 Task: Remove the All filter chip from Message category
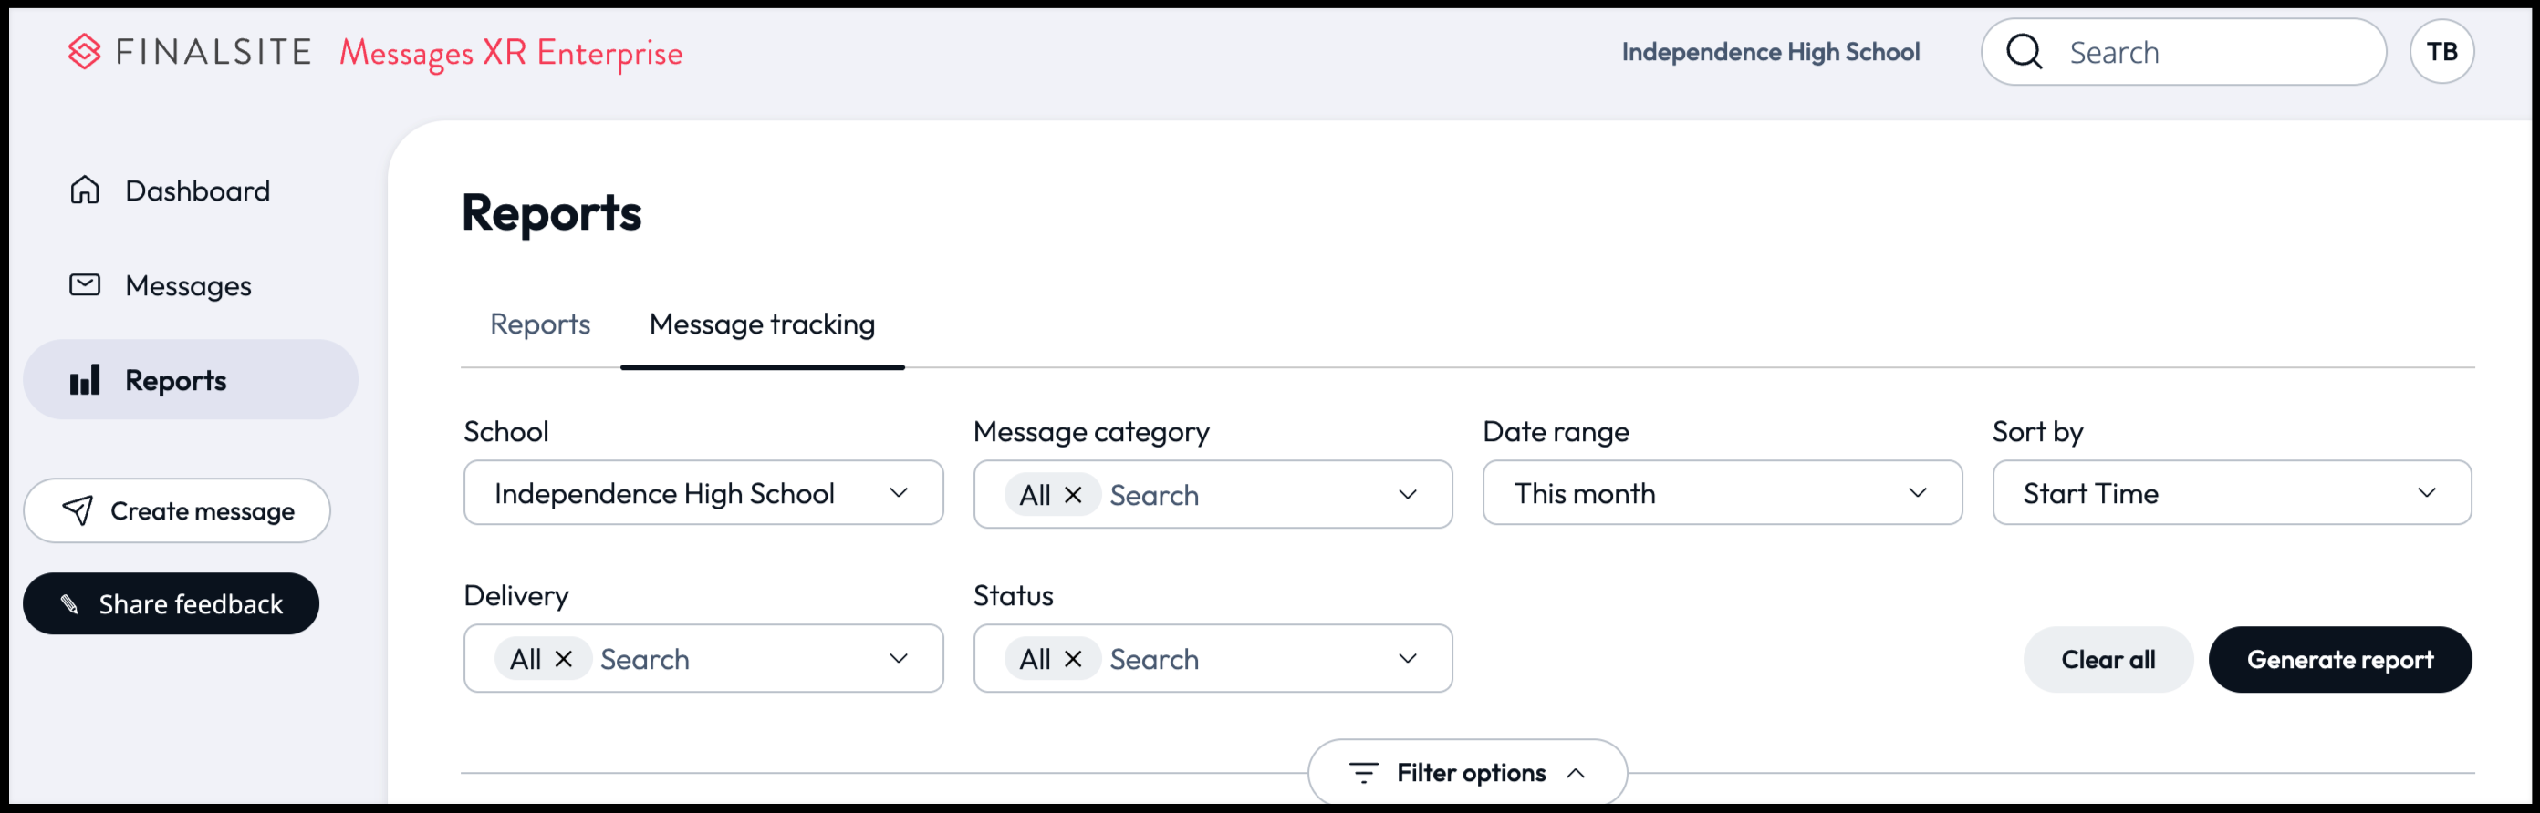[x=1076, y=495]
